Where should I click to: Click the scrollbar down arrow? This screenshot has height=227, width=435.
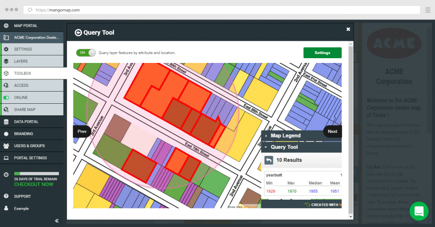351,217
